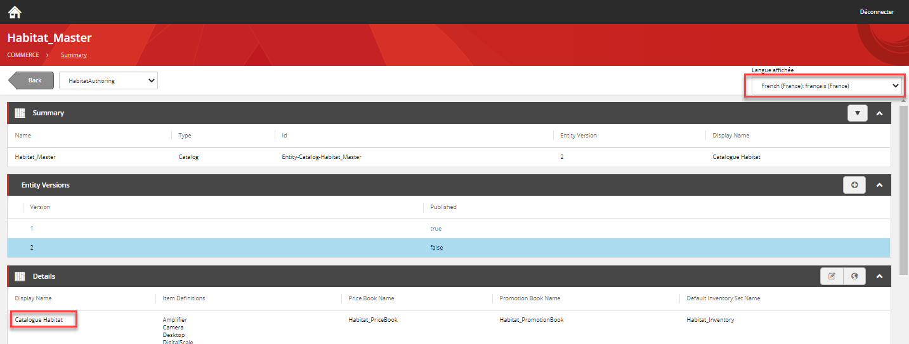The image size is (909, 344).
Task: Select version 1 row
Action: coord(448,229)
